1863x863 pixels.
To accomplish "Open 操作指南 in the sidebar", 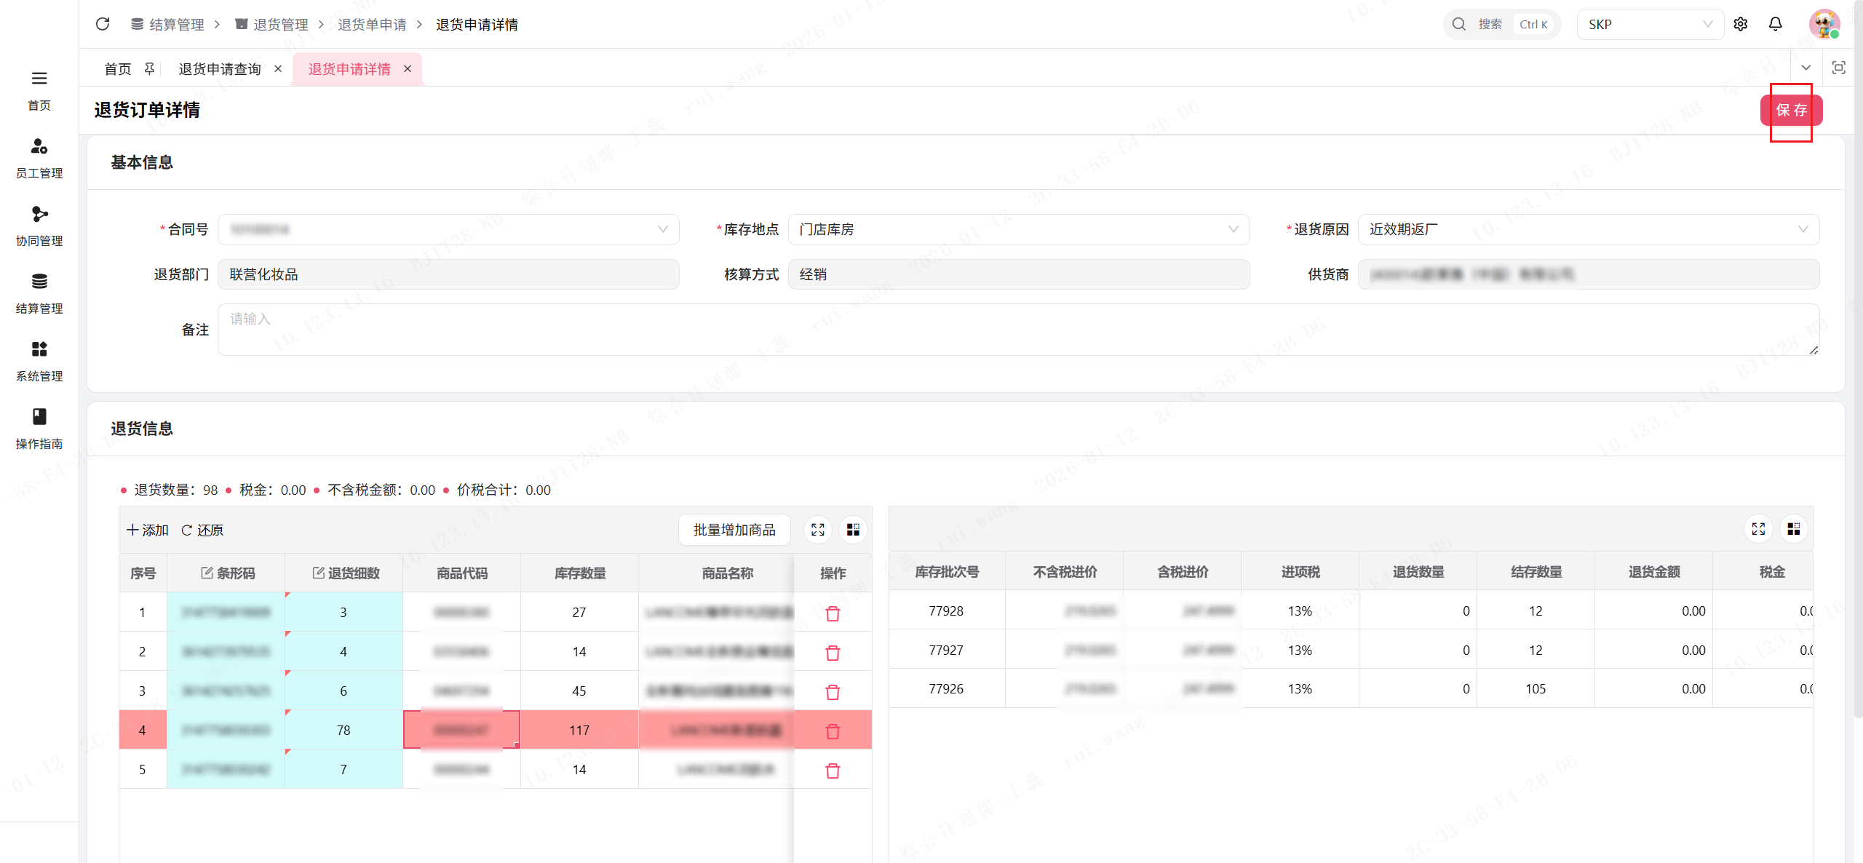I will pos(39,428).
